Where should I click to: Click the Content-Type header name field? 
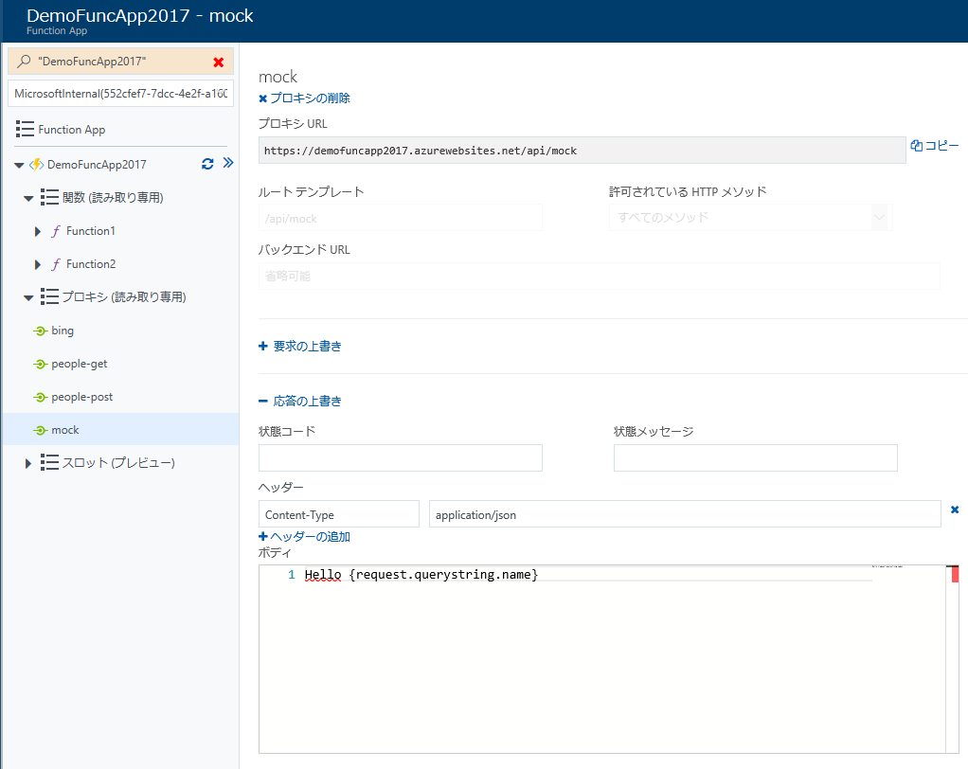pos(338,514)
